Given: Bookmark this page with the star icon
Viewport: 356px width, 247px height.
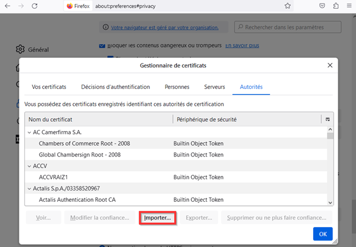Looking at the screenshot, I should click(x=287, y=6).
